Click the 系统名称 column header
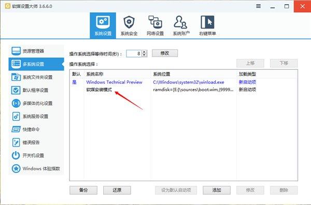The image size is (311, 205). [95, 74]
